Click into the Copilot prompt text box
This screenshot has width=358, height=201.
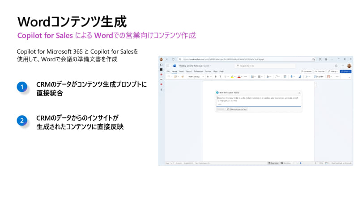[x=259, y=101]
